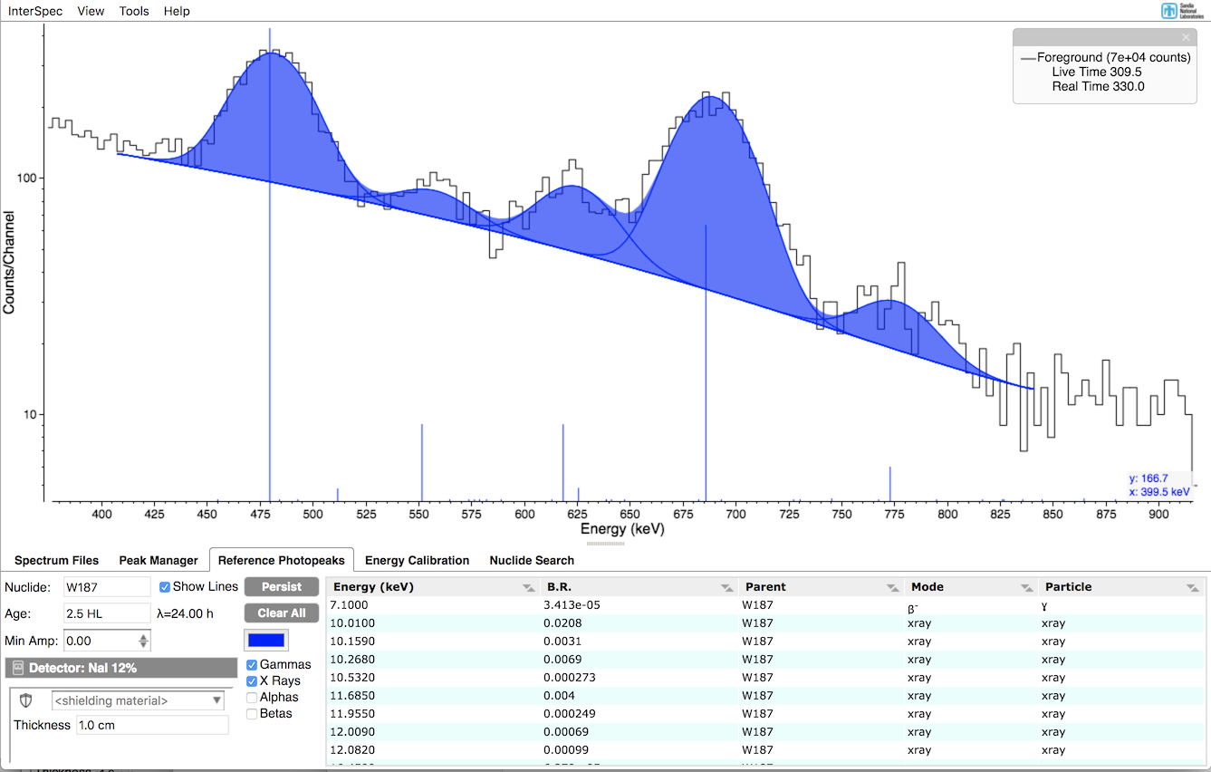Uncheck the Show Lines checkbox

tap(165, 586)
